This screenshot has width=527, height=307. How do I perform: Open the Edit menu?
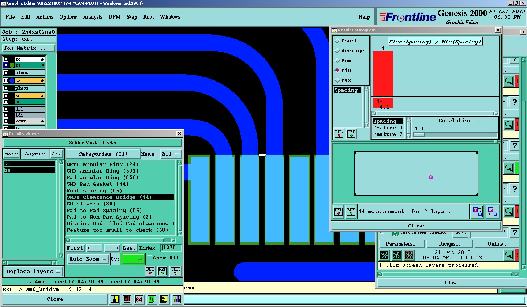pos(26,17)
